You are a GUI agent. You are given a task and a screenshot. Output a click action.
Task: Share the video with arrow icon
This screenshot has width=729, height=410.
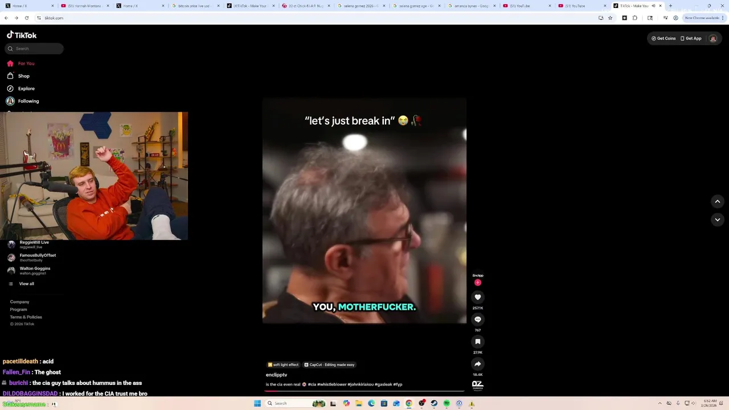478,364
